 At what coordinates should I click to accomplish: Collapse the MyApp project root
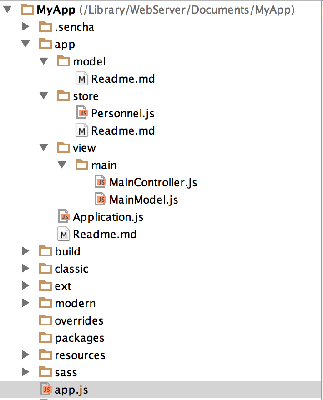[7, 10]
